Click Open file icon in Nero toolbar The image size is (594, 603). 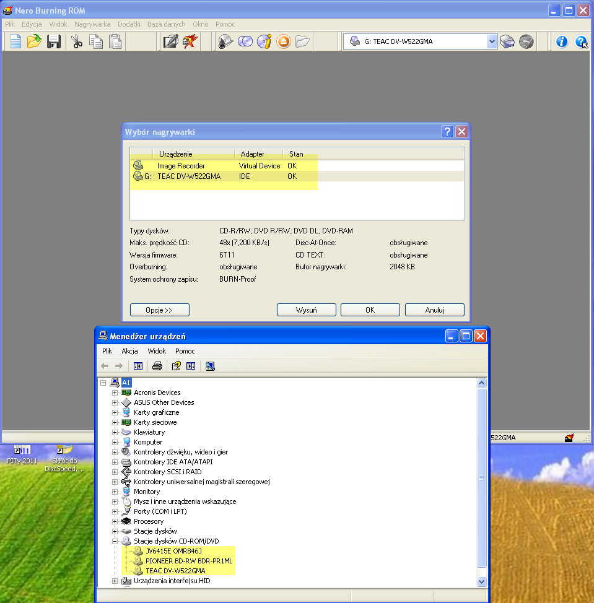point(34,41)
